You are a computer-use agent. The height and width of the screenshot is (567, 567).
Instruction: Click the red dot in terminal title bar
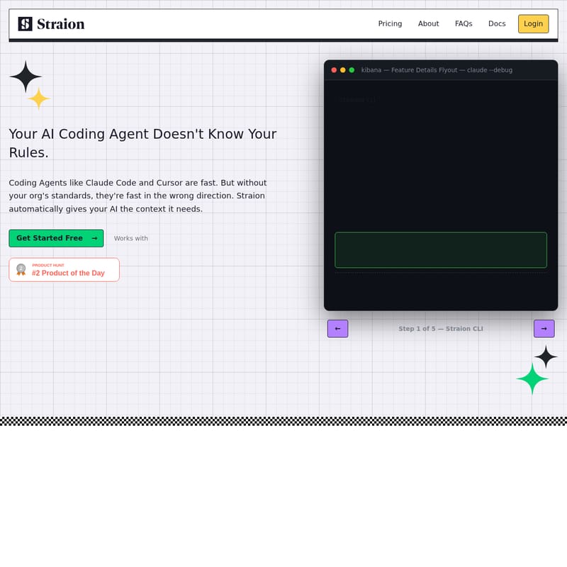334,70
